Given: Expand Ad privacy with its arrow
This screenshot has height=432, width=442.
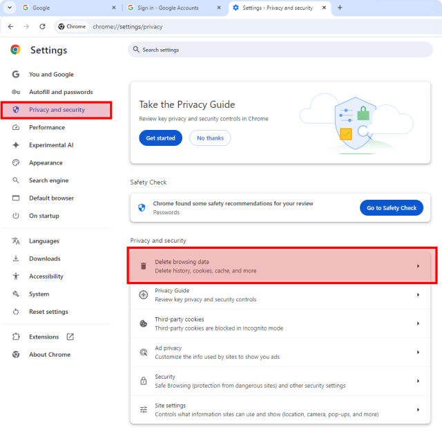Looking at the screenshot, I should (x=418, y=352).
